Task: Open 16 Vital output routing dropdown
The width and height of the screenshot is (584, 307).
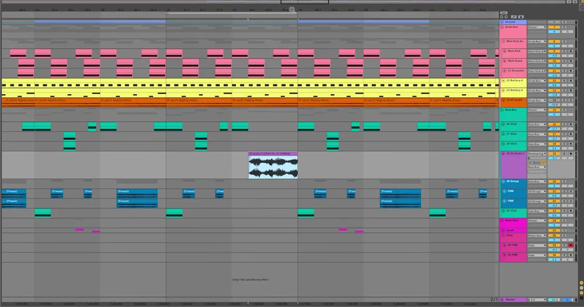Action: pos(537,124)
